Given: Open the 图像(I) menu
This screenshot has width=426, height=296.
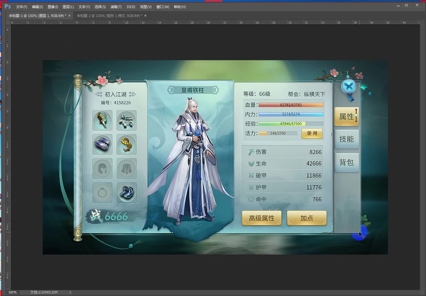Looking at the screenshot, I should [53, 7].
